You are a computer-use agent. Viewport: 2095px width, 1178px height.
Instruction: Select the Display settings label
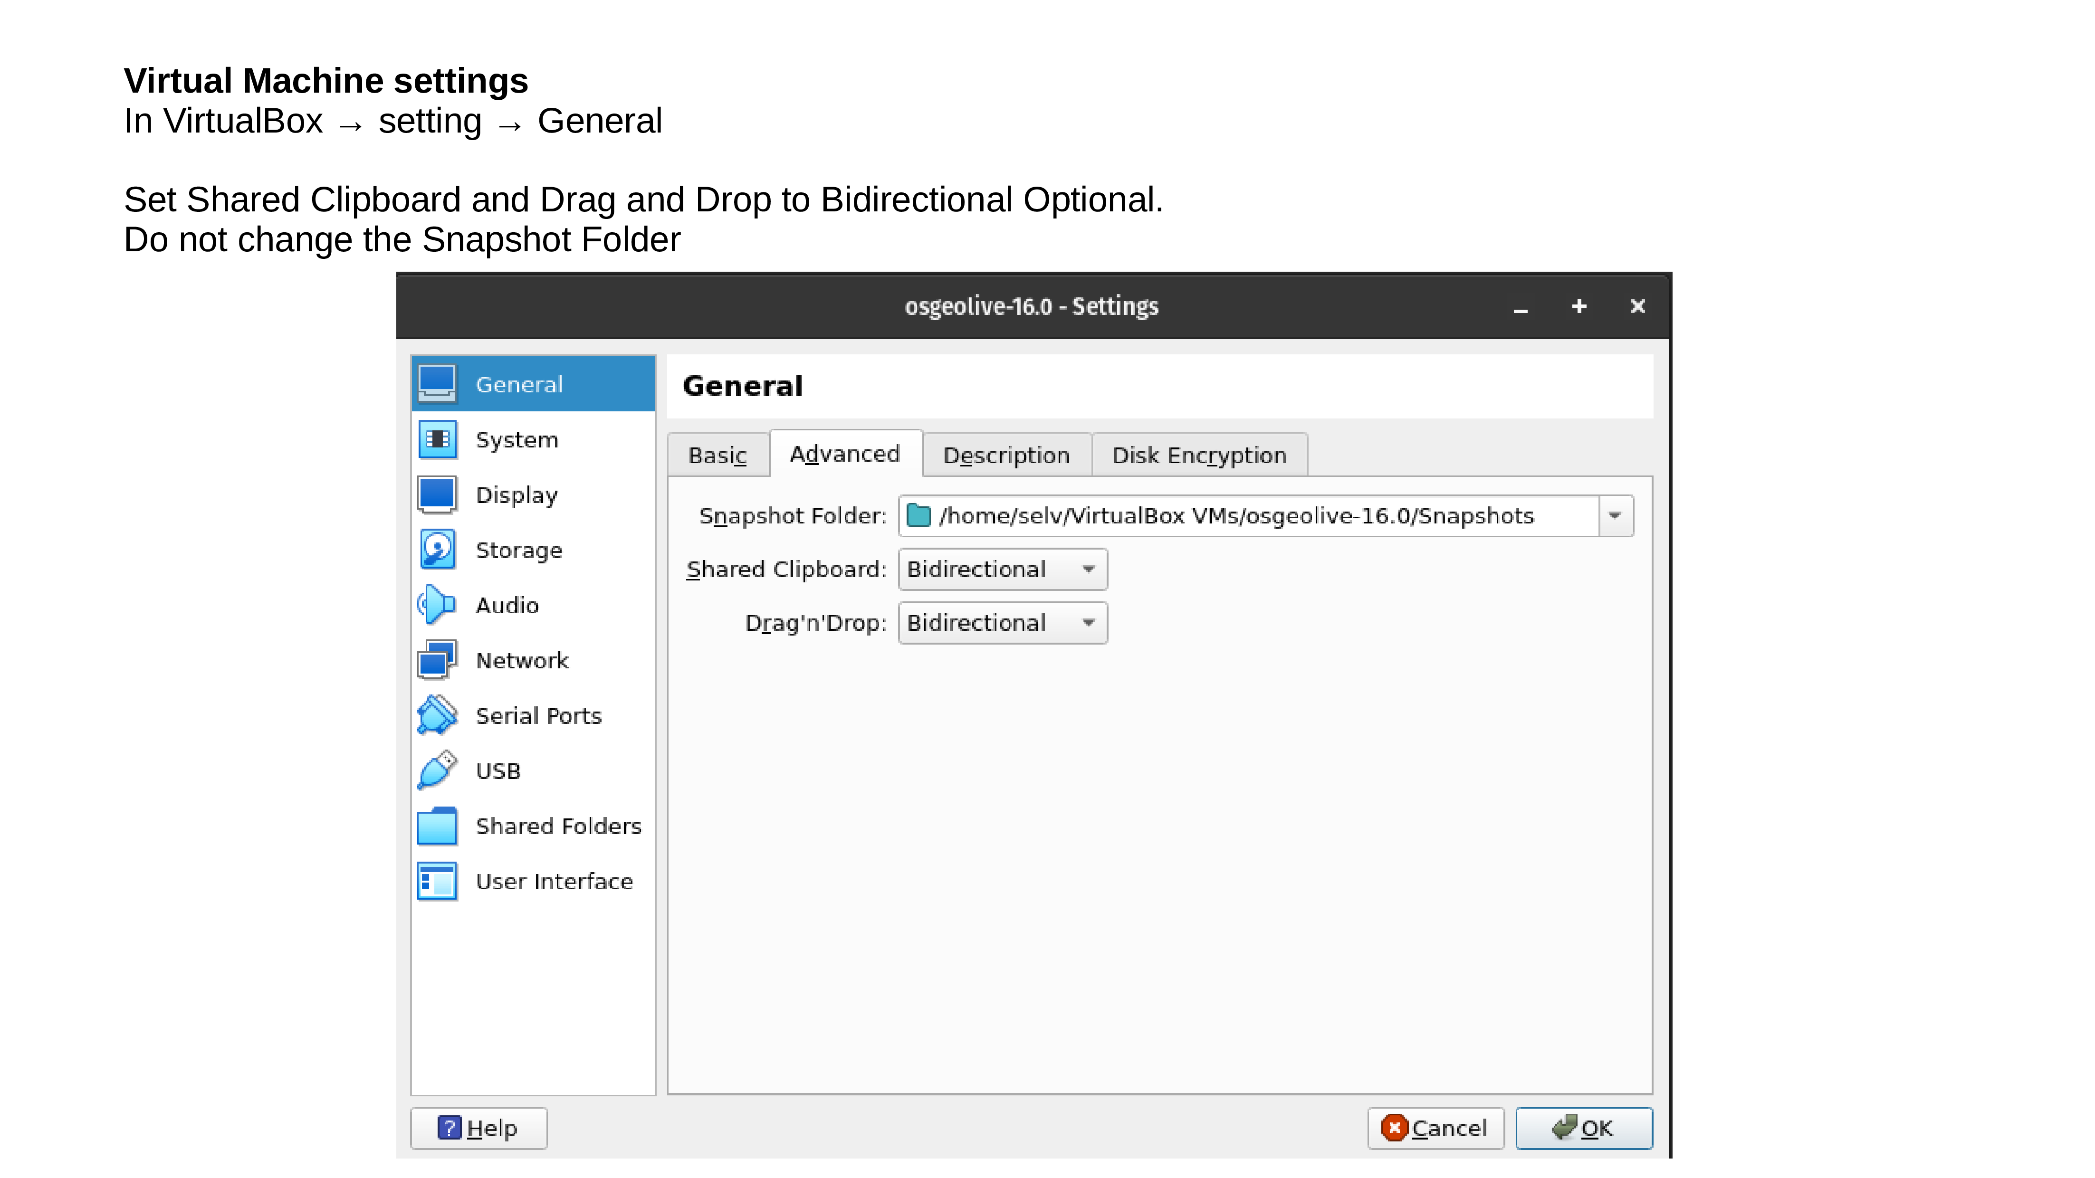pos(517,495)
